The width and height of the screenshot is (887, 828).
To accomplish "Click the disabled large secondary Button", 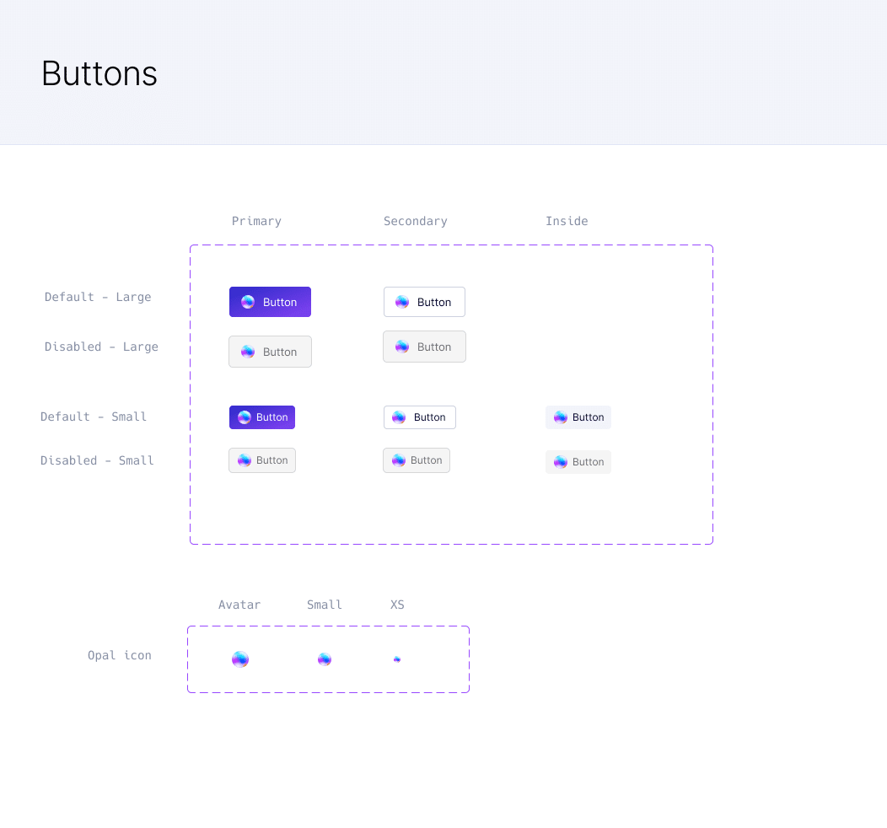I will point(424,347).
